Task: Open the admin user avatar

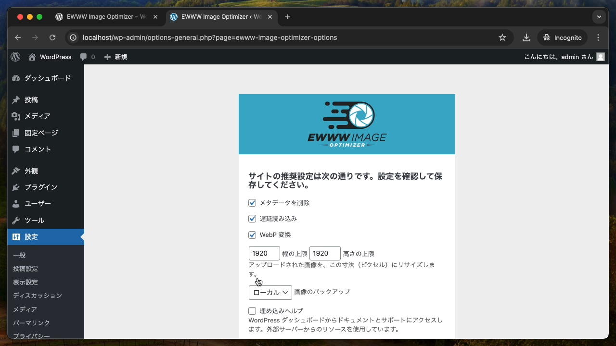Action: pyautogui.click(x=600, y=57)
